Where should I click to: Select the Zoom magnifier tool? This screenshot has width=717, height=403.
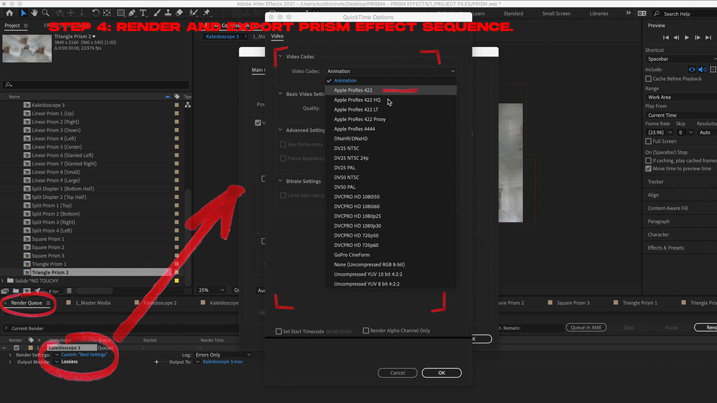45,13
